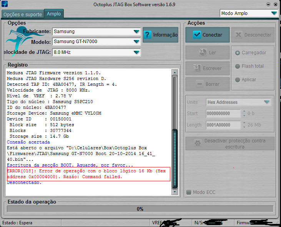
Task: Click the Start address input field
Action: [223, 113]
